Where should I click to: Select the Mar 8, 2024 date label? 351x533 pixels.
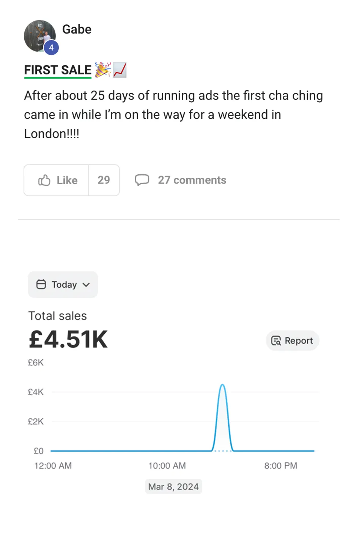point(173,487)
